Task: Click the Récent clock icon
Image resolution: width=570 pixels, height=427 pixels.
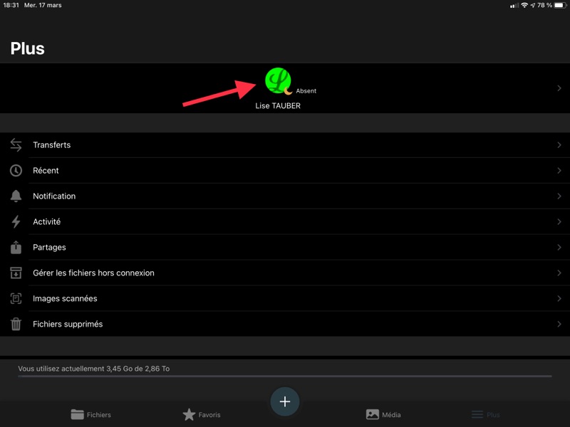Action: (16, 171)
